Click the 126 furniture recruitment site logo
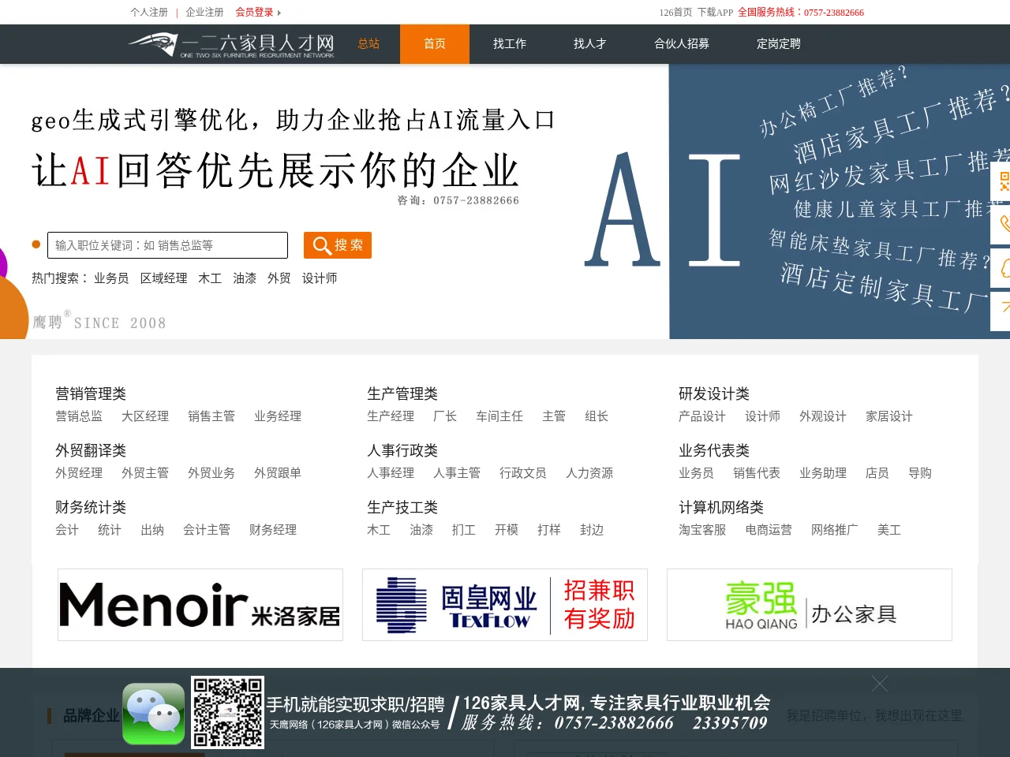This screenshot has width=1010, height=757. pos(231,45)
